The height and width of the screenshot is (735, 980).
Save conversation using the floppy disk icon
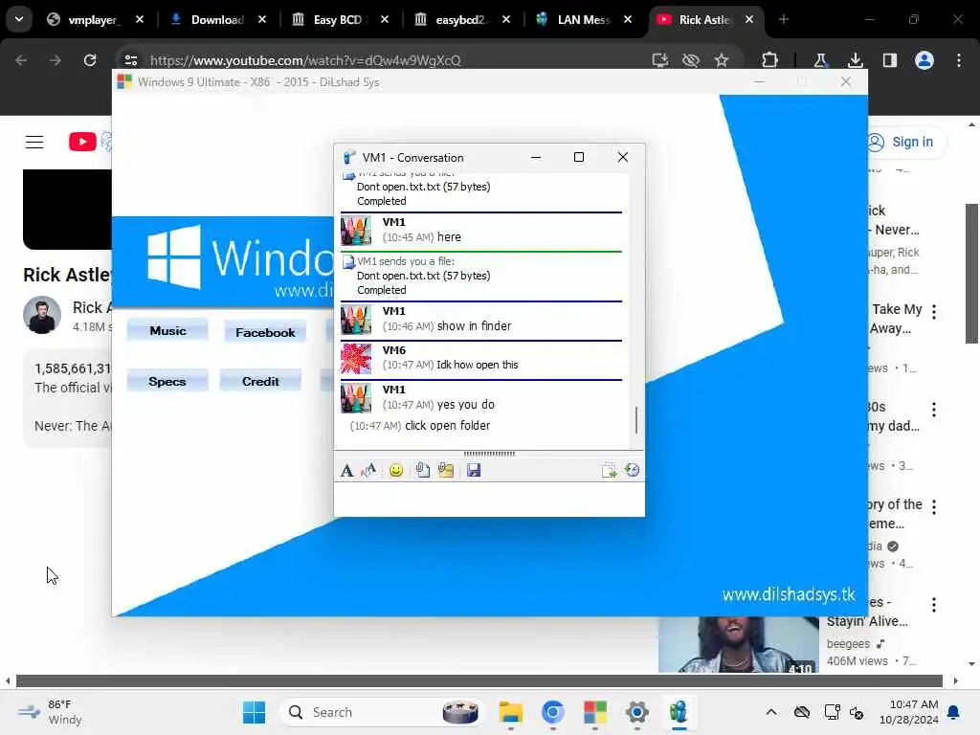[x=474, y=470]
